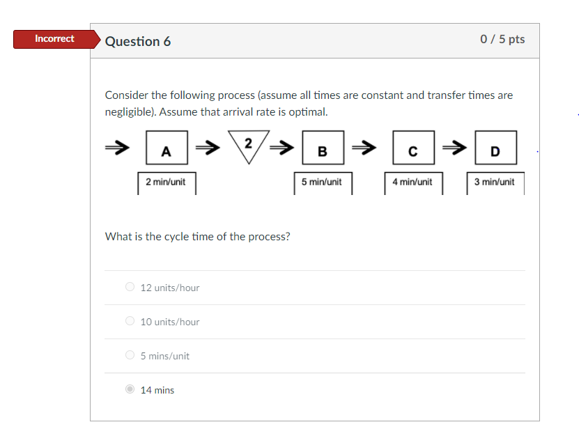579x436 pixels.
Task: Click the 3 min/unit time label
Action: [496, 182]
